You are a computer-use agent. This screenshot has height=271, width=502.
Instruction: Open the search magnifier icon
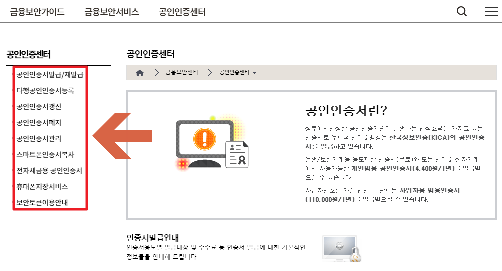pos(461,12)
